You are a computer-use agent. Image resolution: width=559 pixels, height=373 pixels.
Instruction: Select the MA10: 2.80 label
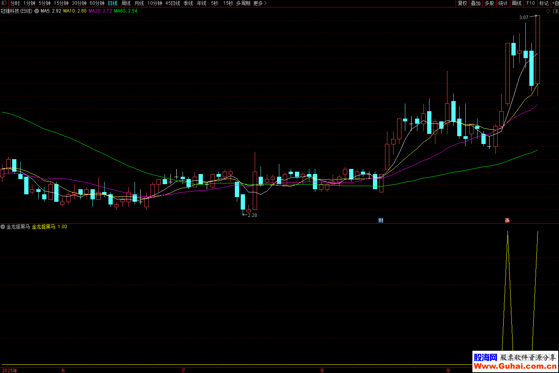pyautogui.click(x=75, y=11)
